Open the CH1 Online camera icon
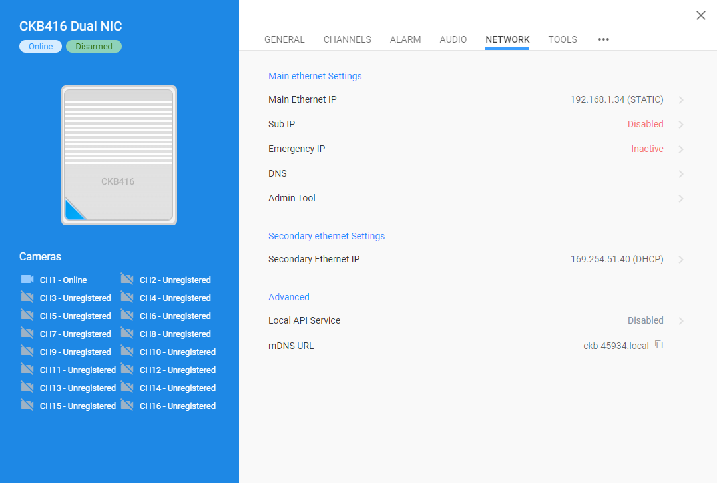Image resolution: width=717 pixels, height=483 pixels. pos(27,279)
